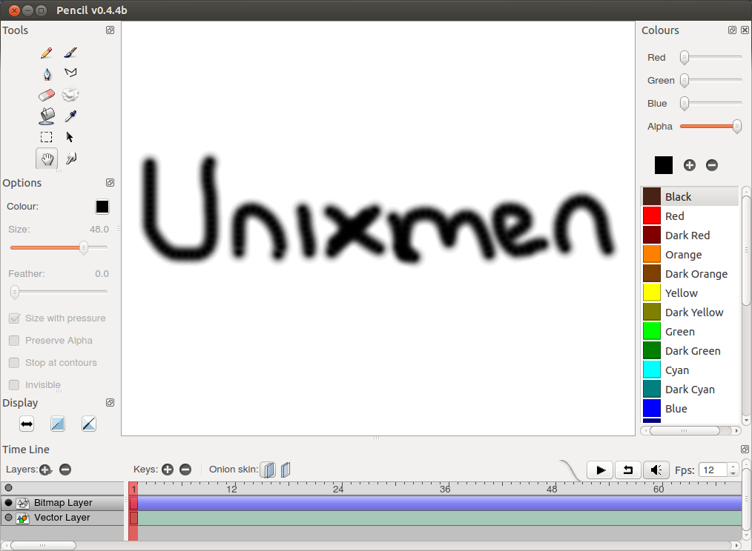This screenshot has height=551, width=752.
Task: Enable Preserve Alpha checkbox
Action: tap(14, 340)
